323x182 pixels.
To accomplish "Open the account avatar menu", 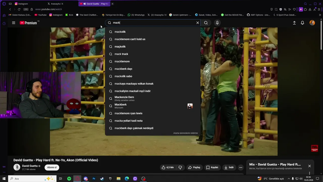I will click(x=312, y=23).
